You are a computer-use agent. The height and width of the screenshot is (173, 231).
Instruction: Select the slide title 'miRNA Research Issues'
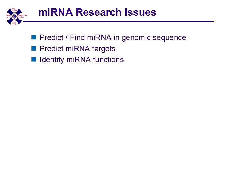(97, 12)
